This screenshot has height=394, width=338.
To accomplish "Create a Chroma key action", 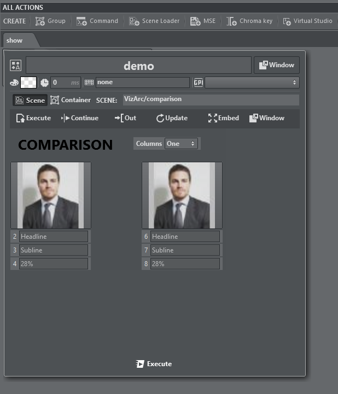I will (249, 21).
